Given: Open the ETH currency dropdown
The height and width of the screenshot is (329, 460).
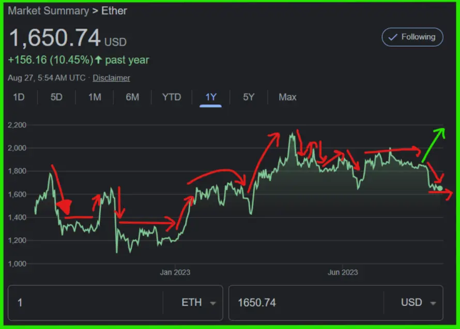Looking at the screenshot, I should click(x=198, y=303).
